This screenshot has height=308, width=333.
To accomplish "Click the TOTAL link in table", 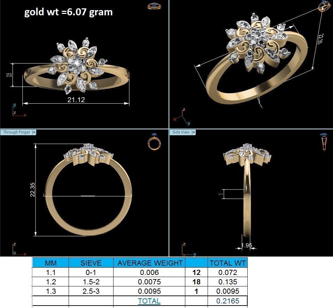I will click(x=149, y=301).
